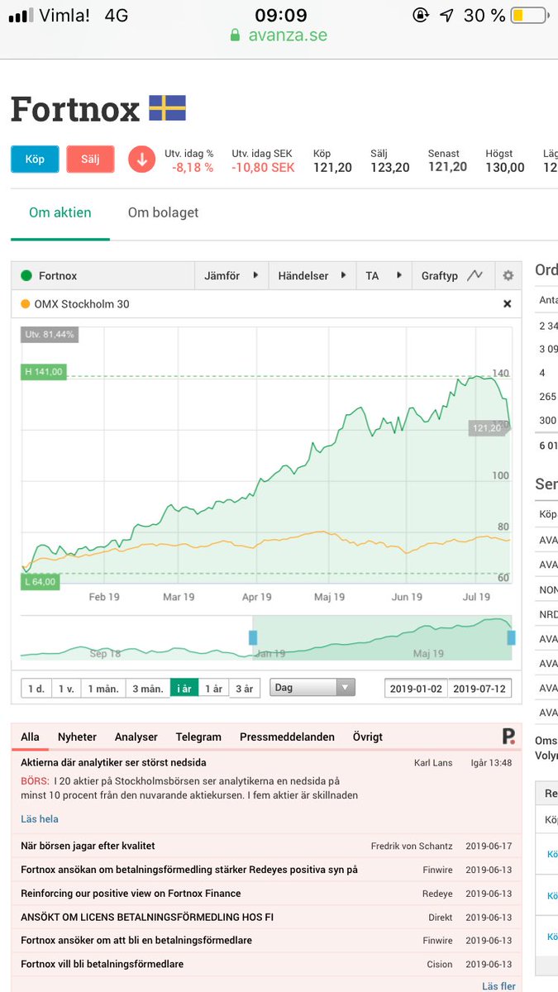Click the lock icon beside avanza.se
The image size is (558, 992).
pos(235,36)
